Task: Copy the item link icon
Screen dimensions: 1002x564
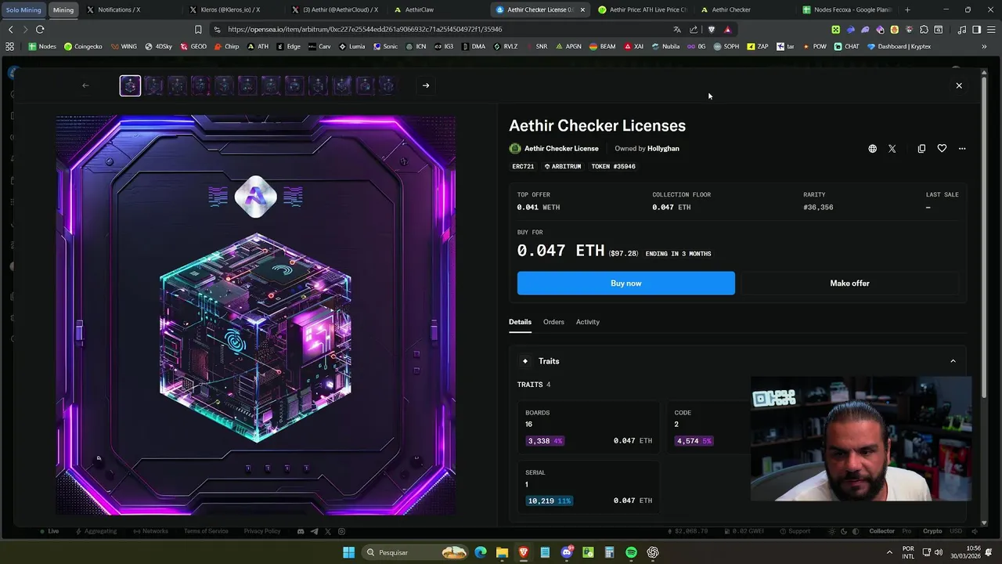Action: click(x=921, y=148)
